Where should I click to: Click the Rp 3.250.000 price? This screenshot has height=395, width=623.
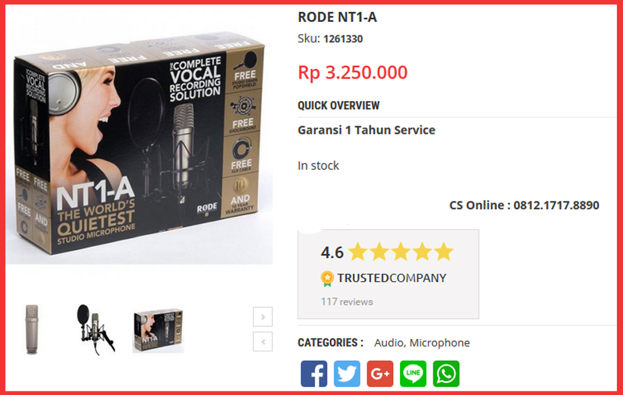click(352, 72)
